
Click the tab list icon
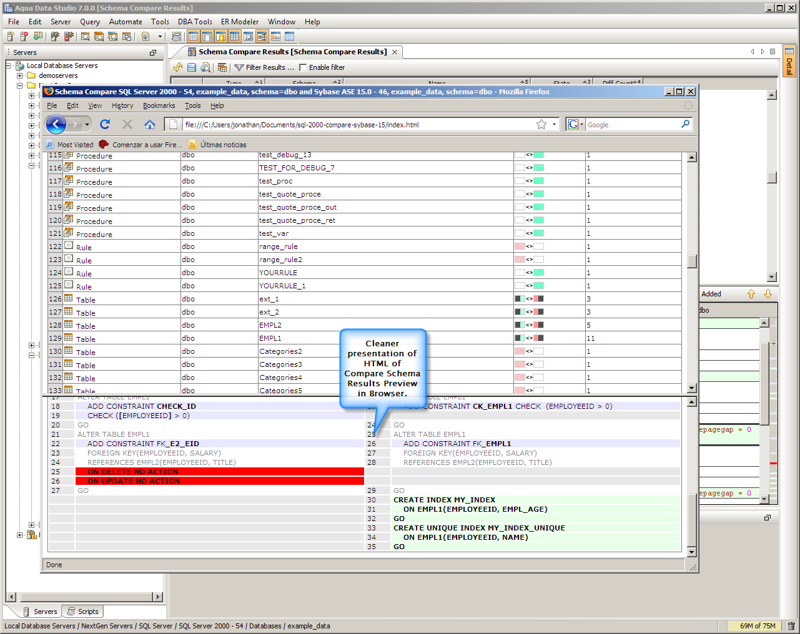click(x=773, y=52)
